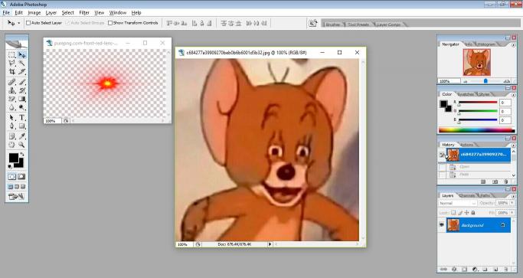This screenshot has height=278, width=523.
Task: Click the foreground color swatch in toolbox
Action: pyautogui.click(x=13, y=158)
